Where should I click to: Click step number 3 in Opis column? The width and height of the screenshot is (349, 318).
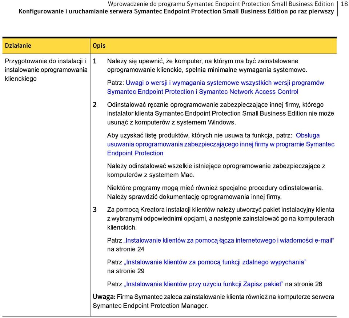pos(95,210)
